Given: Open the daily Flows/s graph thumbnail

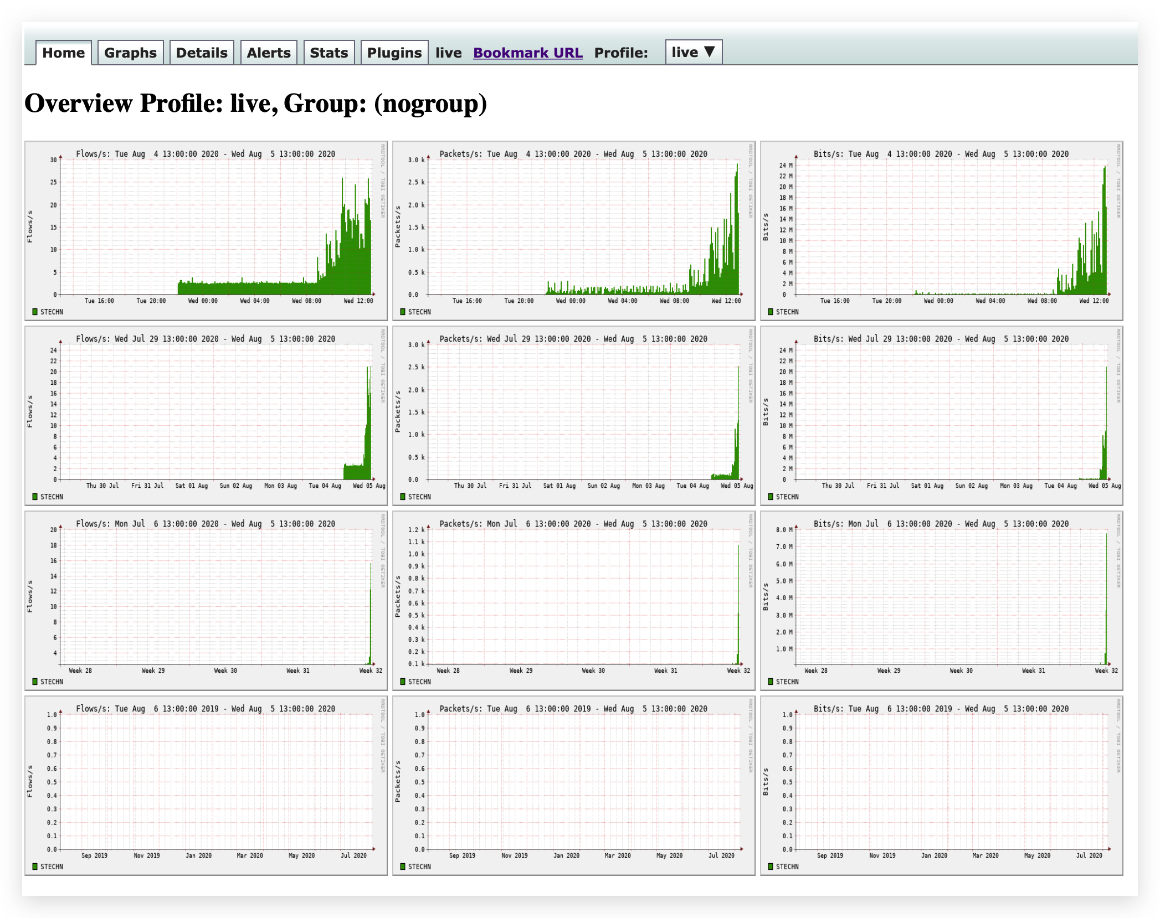Looking at the screenshot, I should pos(206,230).
